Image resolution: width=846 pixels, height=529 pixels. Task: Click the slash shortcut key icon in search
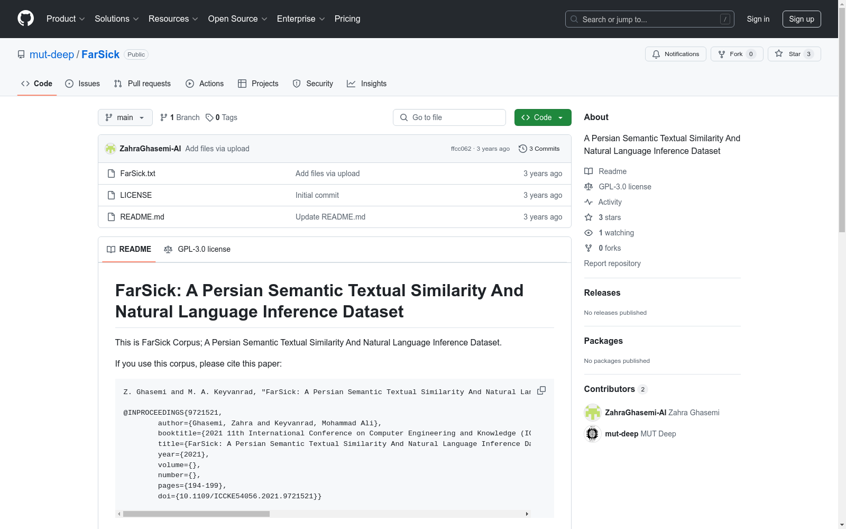(x=725, y=19)
